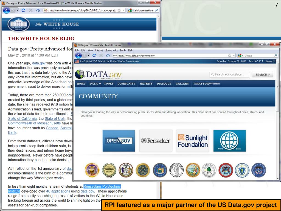The image size is (281, 211).
Task: Click the SEARCH button on Data.gov
Action: point(263,74)
